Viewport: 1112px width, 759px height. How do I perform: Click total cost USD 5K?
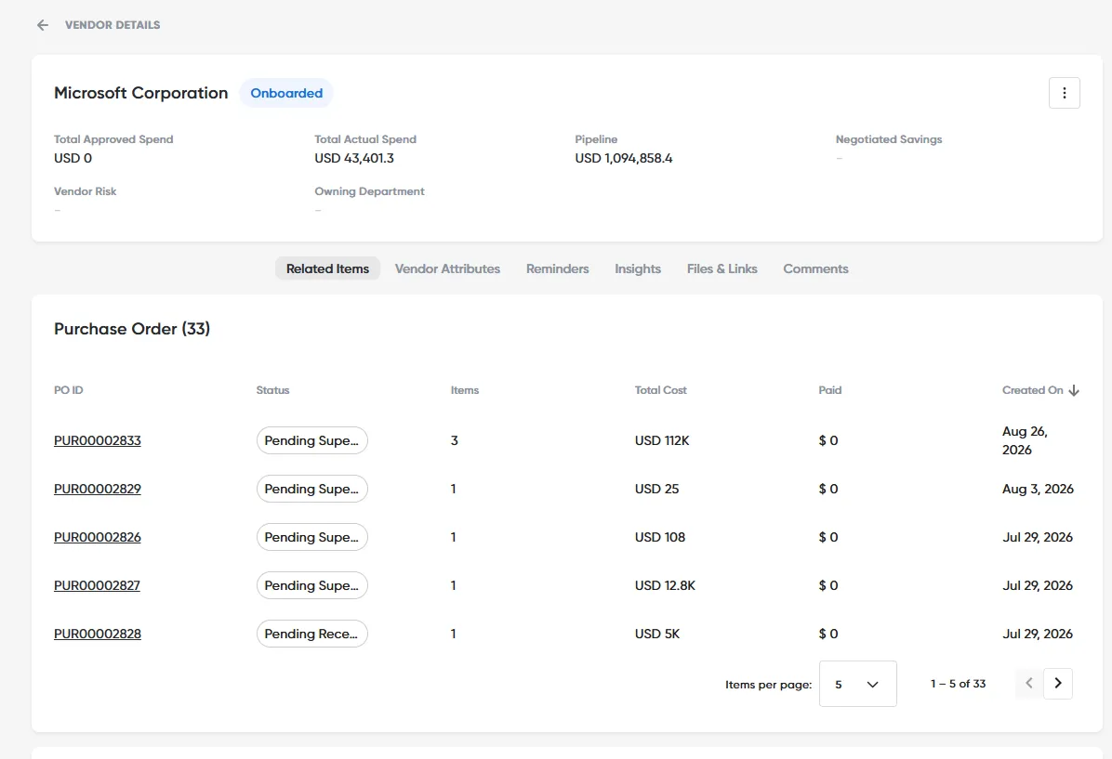[657, 634]
